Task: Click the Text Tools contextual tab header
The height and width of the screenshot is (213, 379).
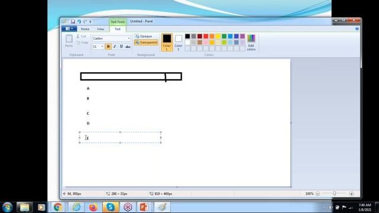Action: tap(118, 22)
